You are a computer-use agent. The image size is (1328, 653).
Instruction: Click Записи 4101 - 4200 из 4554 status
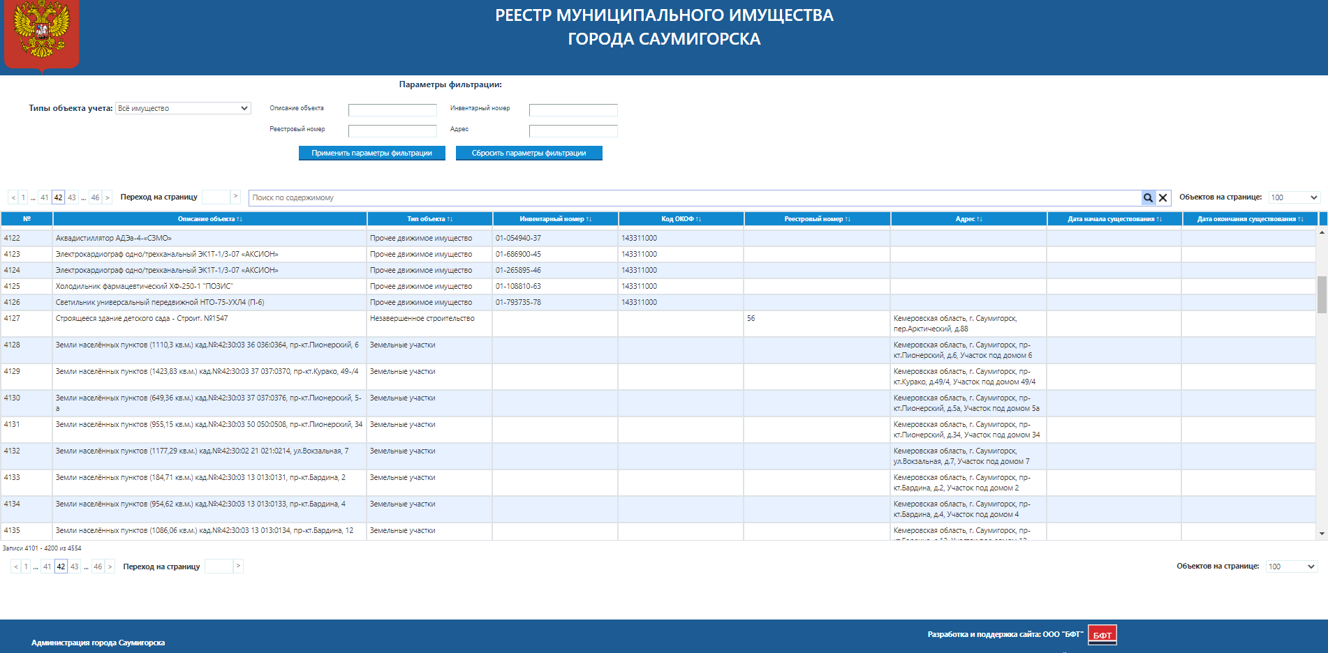pyautogui.click(x=42, y=548)
